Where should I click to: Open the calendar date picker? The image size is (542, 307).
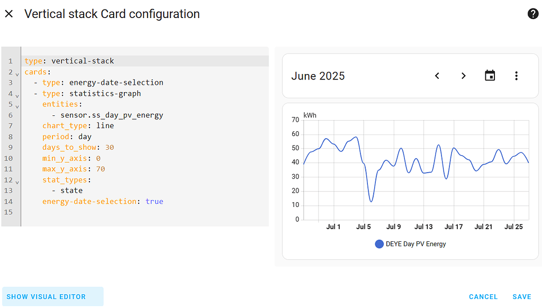pos(490,76)
